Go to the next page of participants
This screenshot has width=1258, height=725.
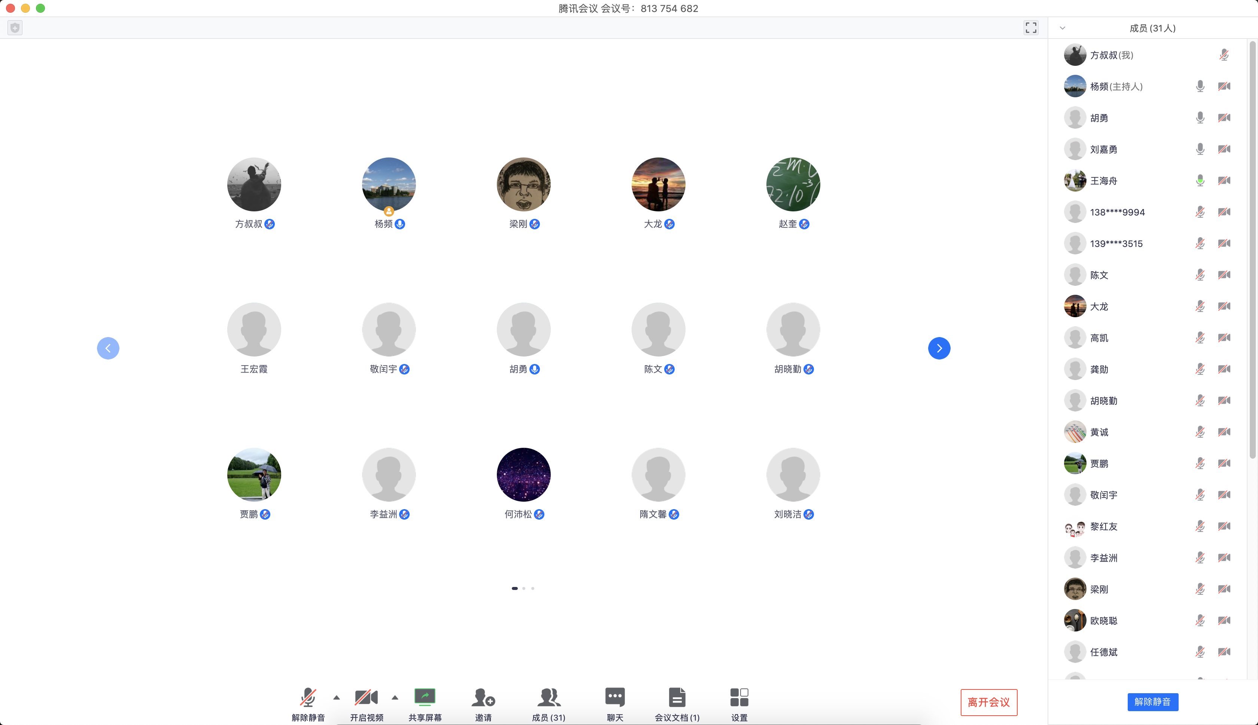click(x=939, y=348)
